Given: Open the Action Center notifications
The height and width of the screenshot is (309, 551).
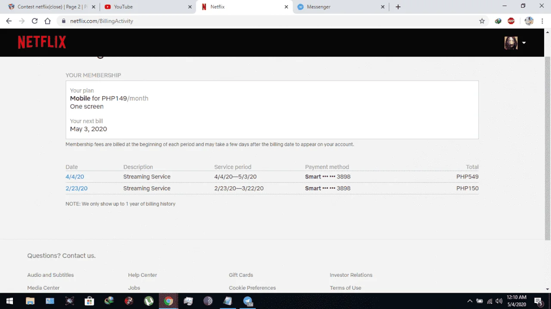Looking at the screenshot, I should [538, 301].
